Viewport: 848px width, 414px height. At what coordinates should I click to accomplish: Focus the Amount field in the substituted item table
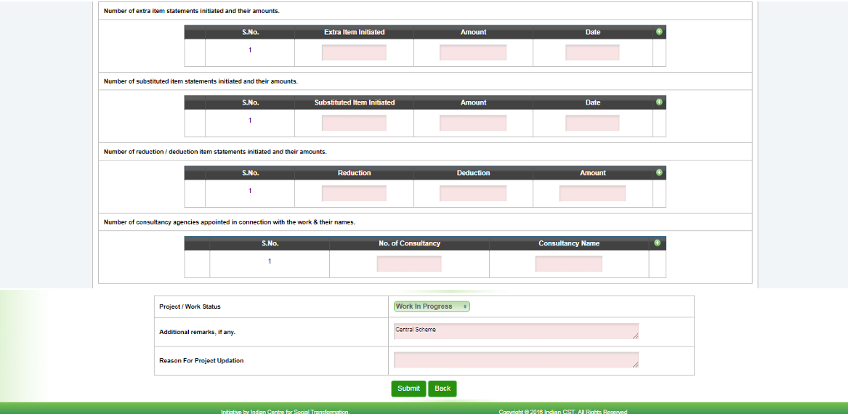tap(473, 123)
